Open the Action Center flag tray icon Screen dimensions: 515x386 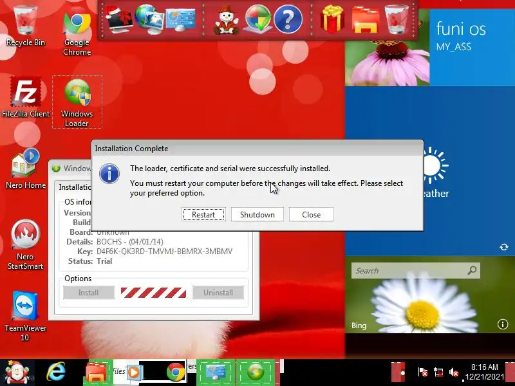pyautogui.click(x=423, y=372)
